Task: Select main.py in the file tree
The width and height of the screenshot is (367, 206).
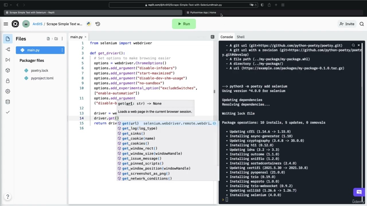Action: pyautogui.click(x=40, y=50)
